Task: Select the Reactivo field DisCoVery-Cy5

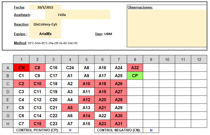Action: [45, 24]
